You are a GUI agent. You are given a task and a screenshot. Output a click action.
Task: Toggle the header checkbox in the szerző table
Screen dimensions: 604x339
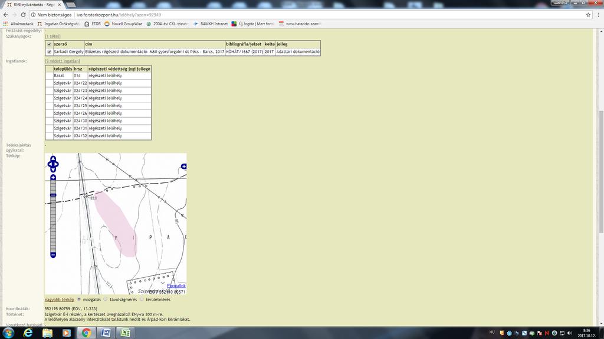coord(50,44)
